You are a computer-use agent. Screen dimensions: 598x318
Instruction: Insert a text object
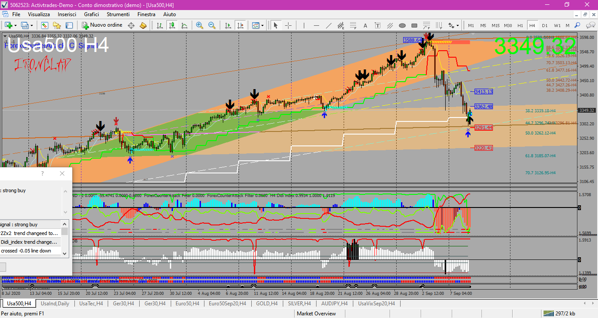(365, 25)
